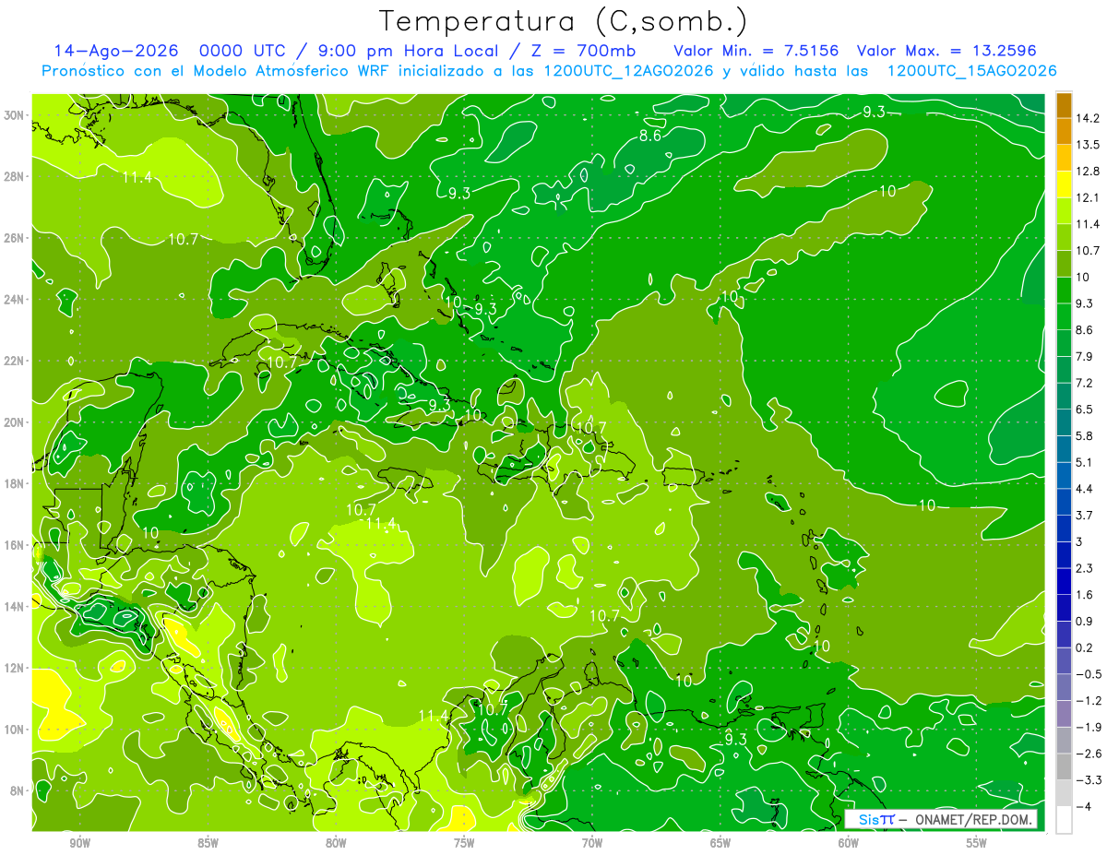This screenshot has height=855, width=1107.
Task: Click the blue swatch between 4.4 and 5.1
Action: [x=1064, y=476]
